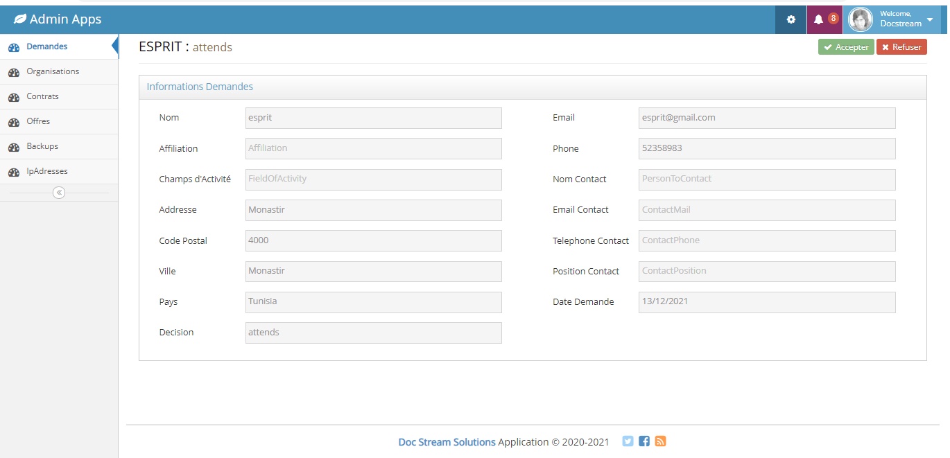Click the Affiliation input field
Screen dimensions: 950x458
[374, 148]
